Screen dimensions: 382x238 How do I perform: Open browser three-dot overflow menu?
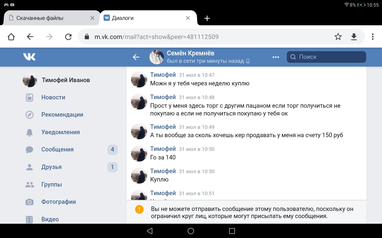click(x=372, y=37)
